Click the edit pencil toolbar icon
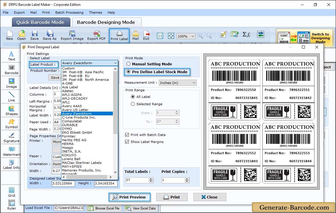Image resolution: width=336 pixels, height=213 pixels. 223,34
